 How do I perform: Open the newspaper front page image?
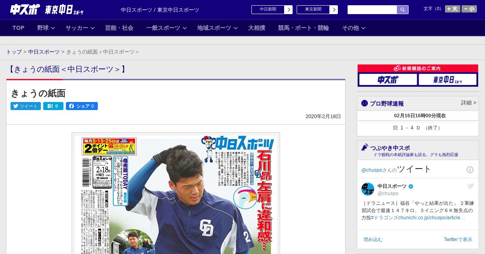176,194
